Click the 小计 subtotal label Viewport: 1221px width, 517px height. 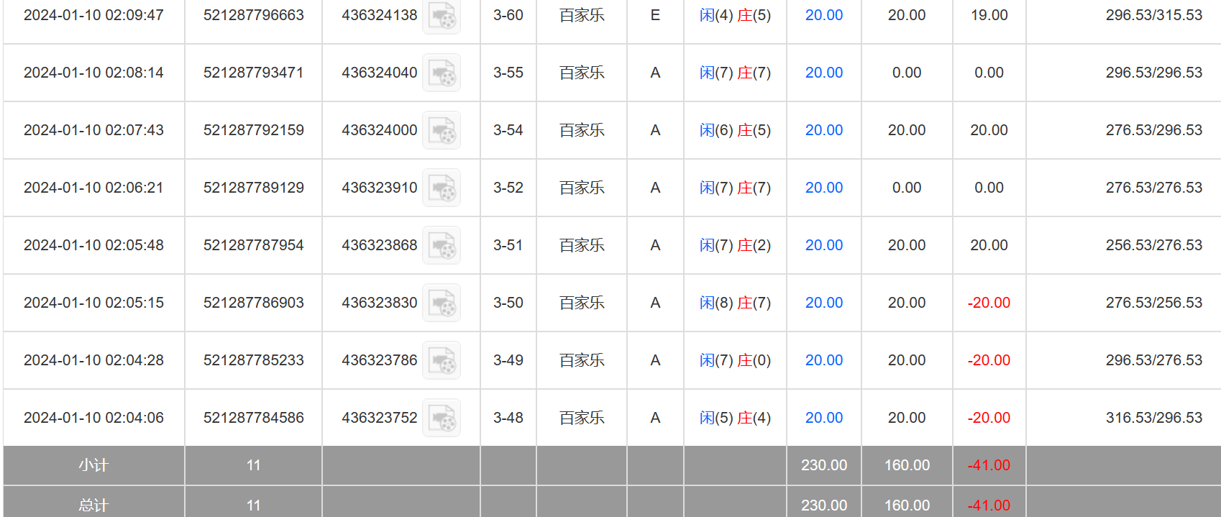point(93,465)
